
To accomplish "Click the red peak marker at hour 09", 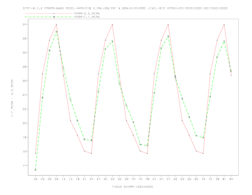I will [56, 25].
